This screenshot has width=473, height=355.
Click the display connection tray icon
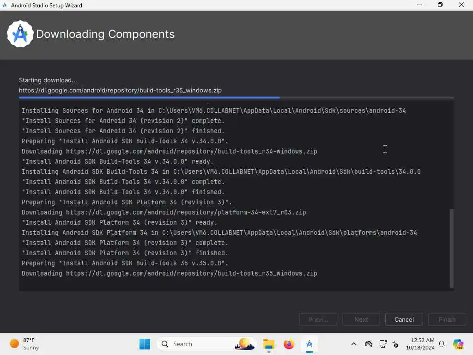[x=383, y=344]
